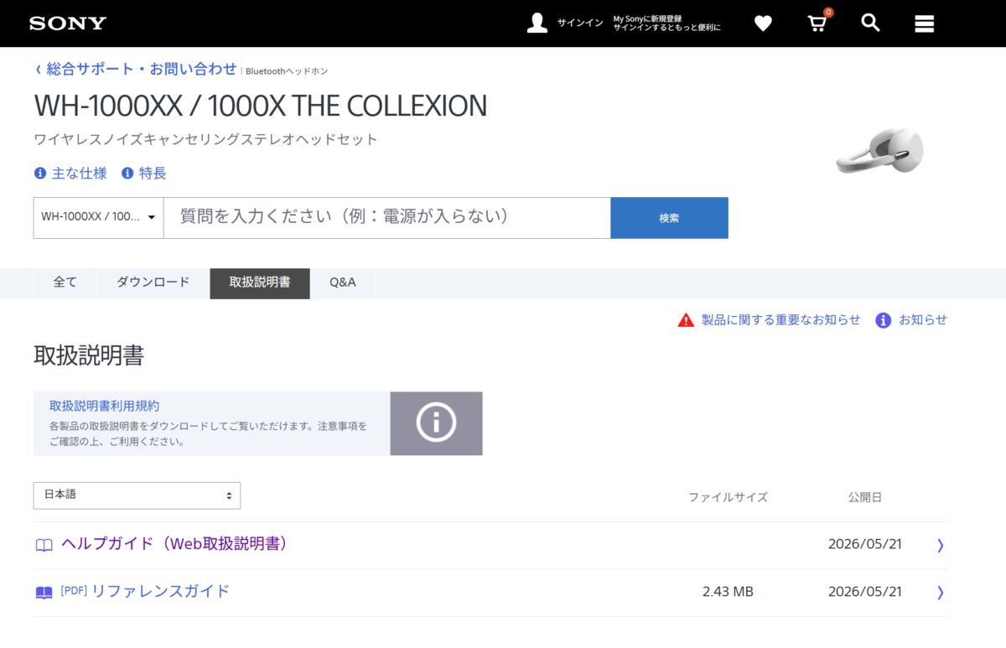Click the book icon beside リファレンスガイド
The image size is (1006, 648).
[x=44, y=593]
